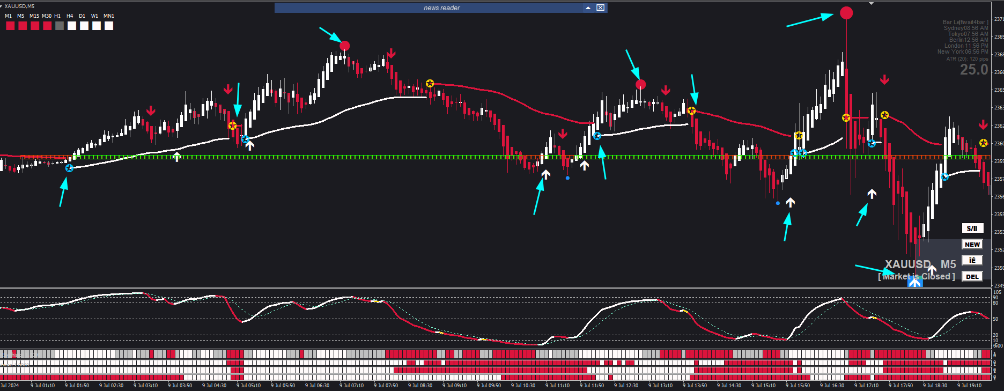
Task: Select the MN1 timeframe label
Action: (x=109, y=16)
